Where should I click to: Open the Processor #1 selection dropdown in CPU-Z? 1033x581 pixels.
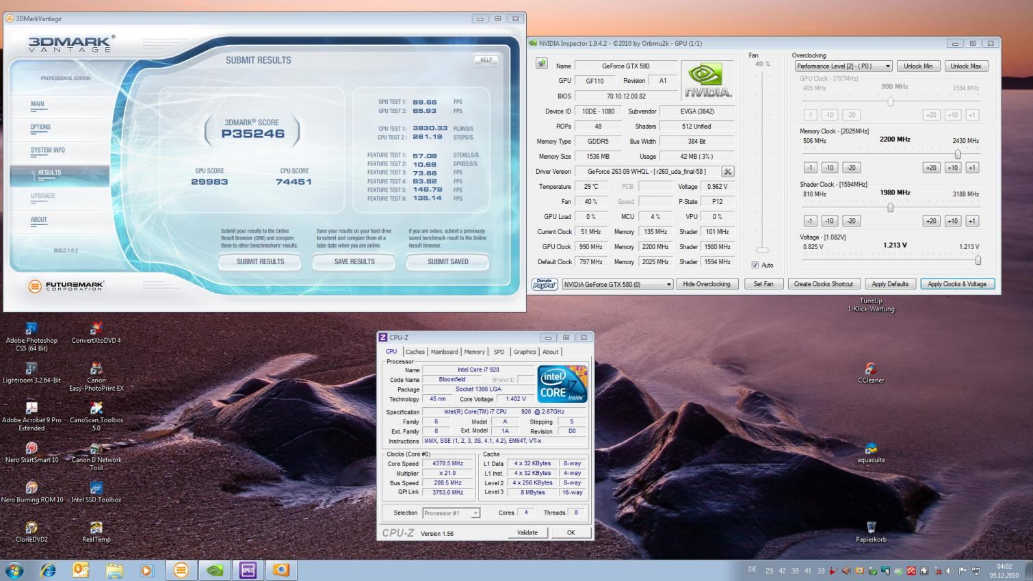click(451, 513)
